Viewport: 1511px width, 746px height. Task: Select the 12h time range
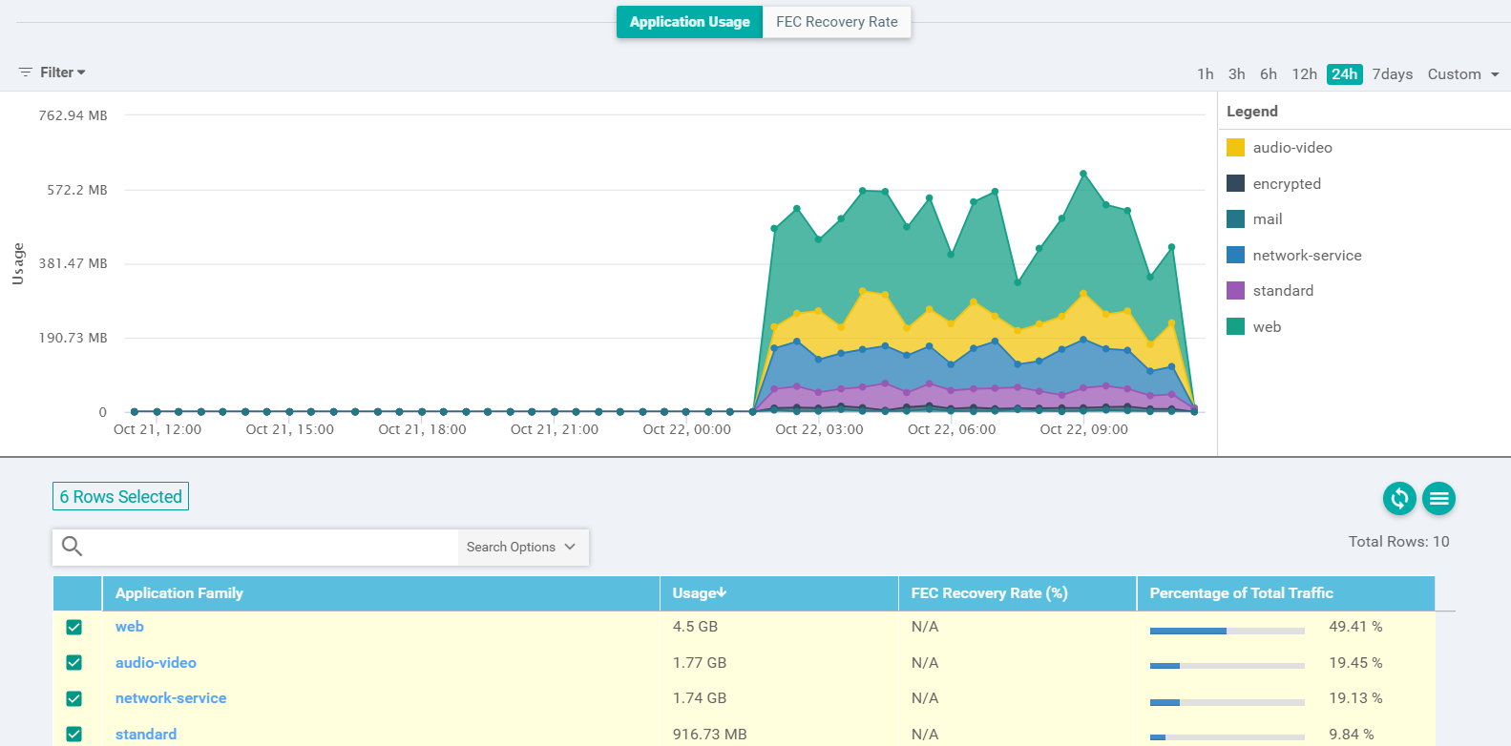pos(1305,74)
